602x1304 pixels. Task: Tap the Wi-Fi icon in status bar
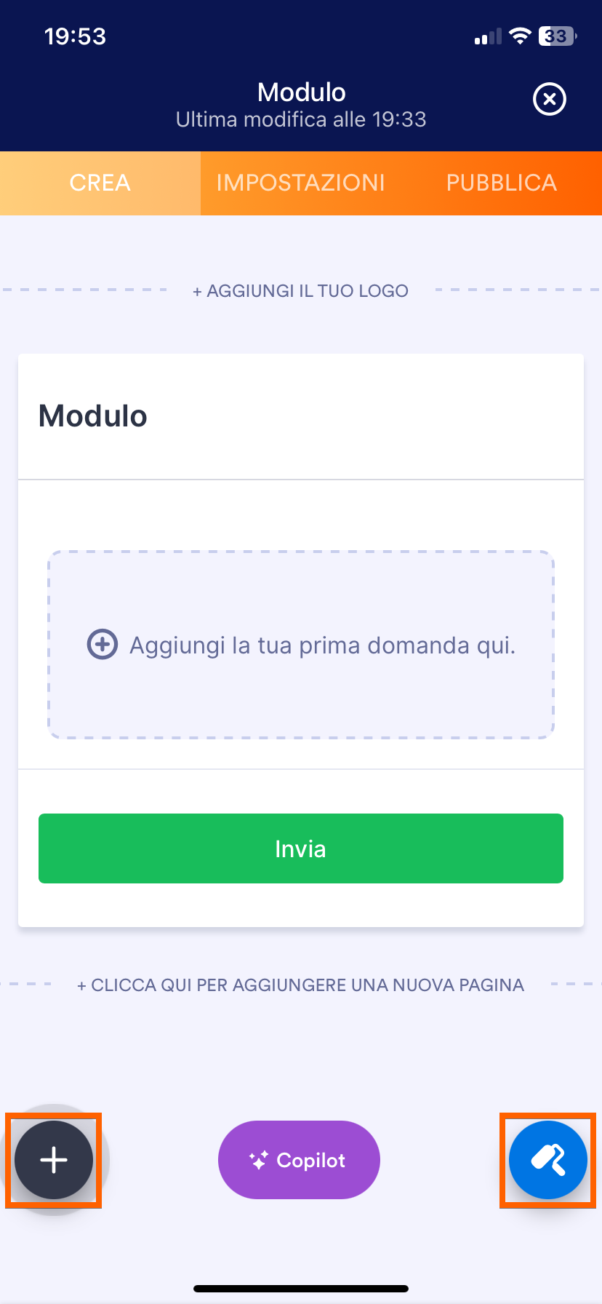(520, 36)
